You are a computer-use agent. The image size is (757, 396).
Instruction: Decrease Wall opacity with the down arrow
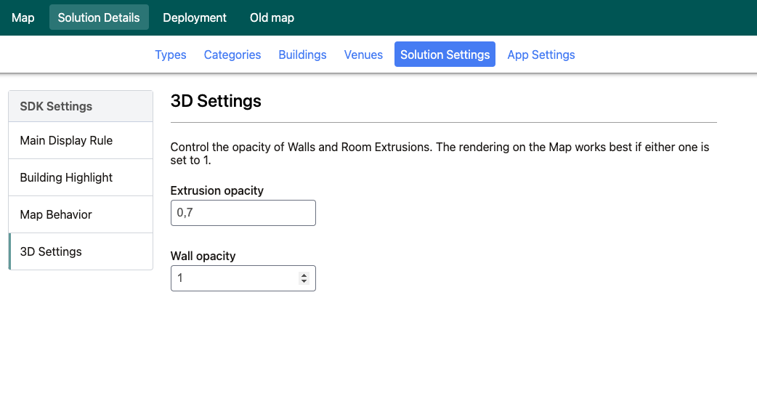tap(304, 282)
